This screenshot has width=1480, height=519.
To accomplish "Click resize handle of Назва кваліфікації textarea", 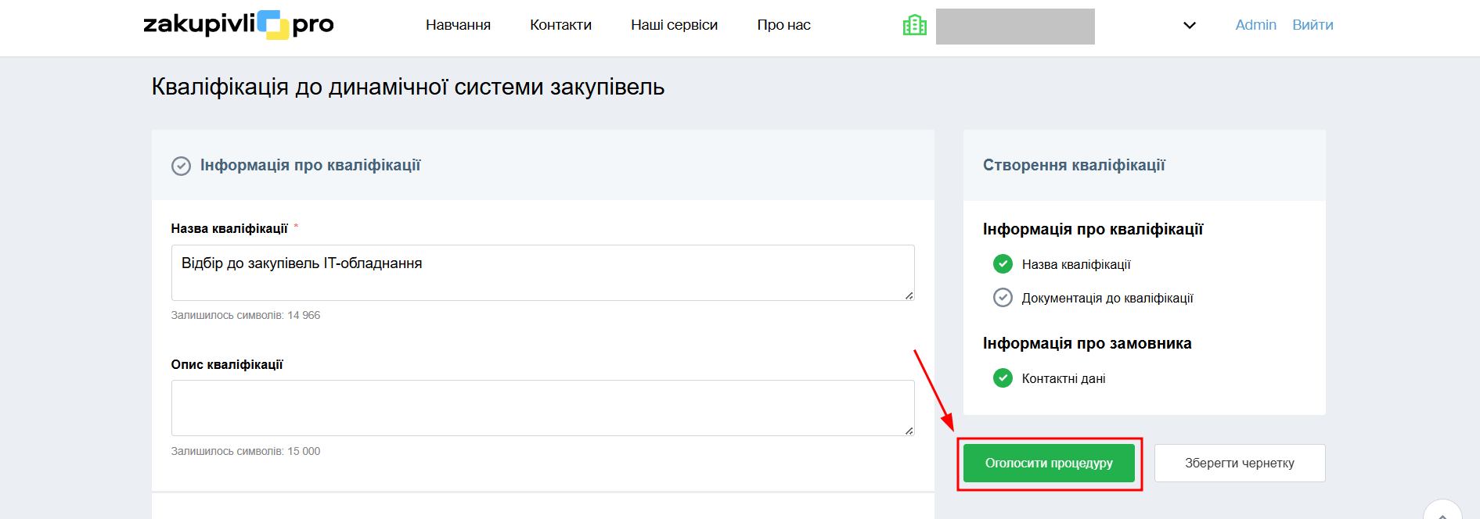I will click(909, 295).
